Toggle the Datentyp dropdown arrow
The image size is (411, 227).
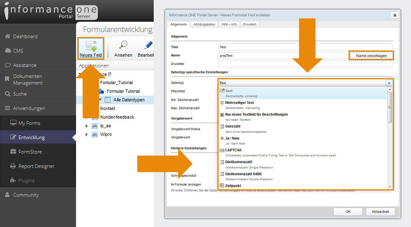pyautogui.click(x=389, y=83)
